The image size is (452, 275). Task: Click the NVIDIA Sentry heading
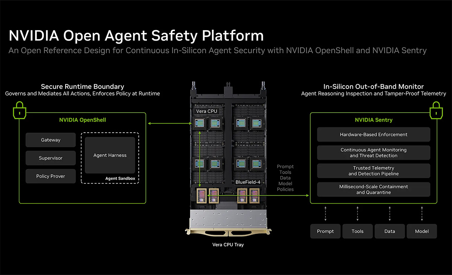374,120
